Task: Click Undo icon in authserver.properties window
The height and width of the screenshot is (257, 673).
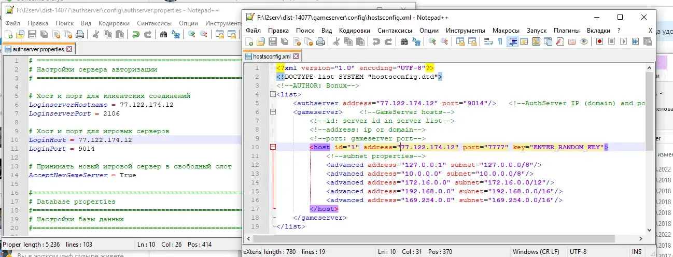Action: point(135,35)
